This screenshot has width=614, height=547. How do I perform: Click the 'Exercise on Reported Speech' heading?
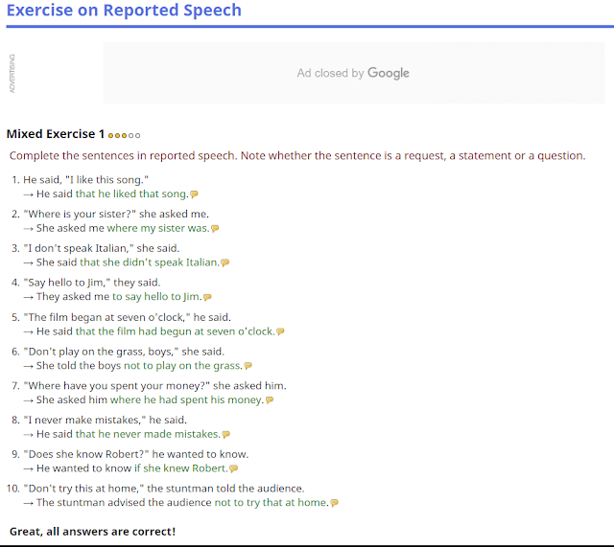click(x=124, y=10)
